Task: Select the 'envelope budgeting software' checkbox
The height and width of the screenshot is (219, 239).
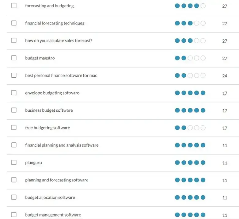Action: (14, 93)
